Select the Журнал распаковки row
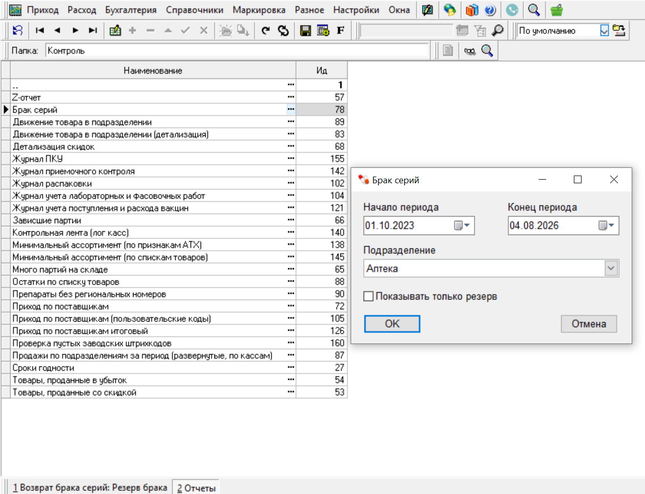645x494 pixels. pos(174,183)
